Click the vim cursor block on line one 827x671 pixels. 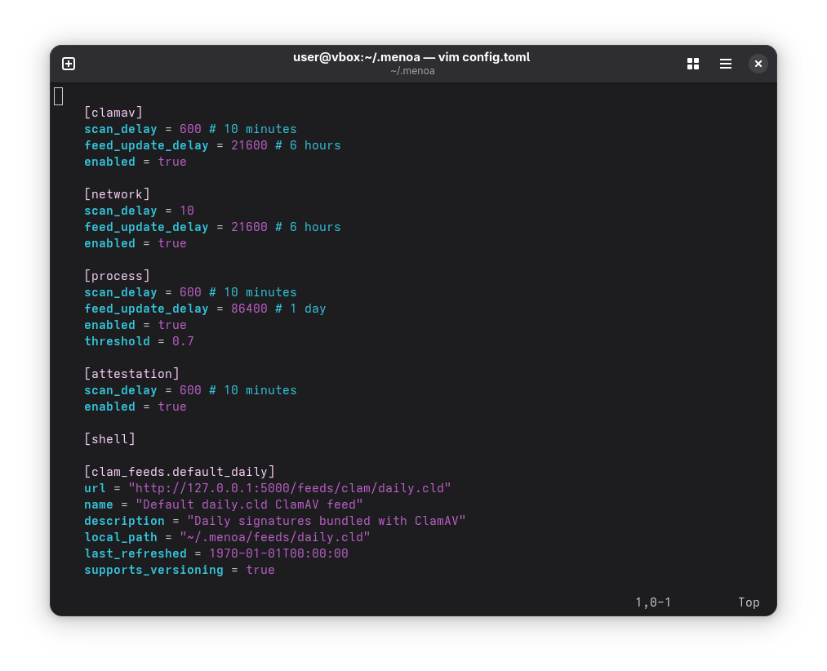coord(59,96)
